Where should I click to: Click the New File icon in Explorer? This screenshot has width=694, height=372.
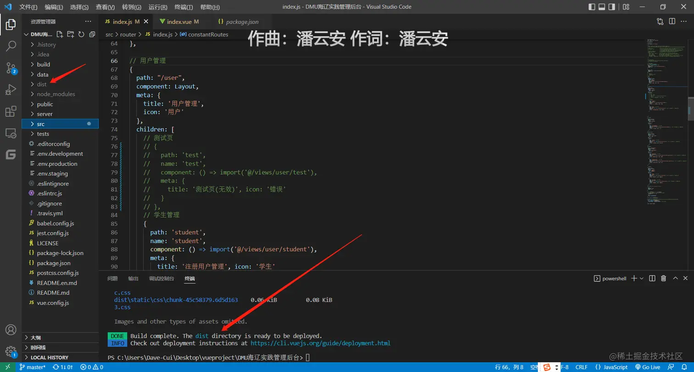pos(60,34)
